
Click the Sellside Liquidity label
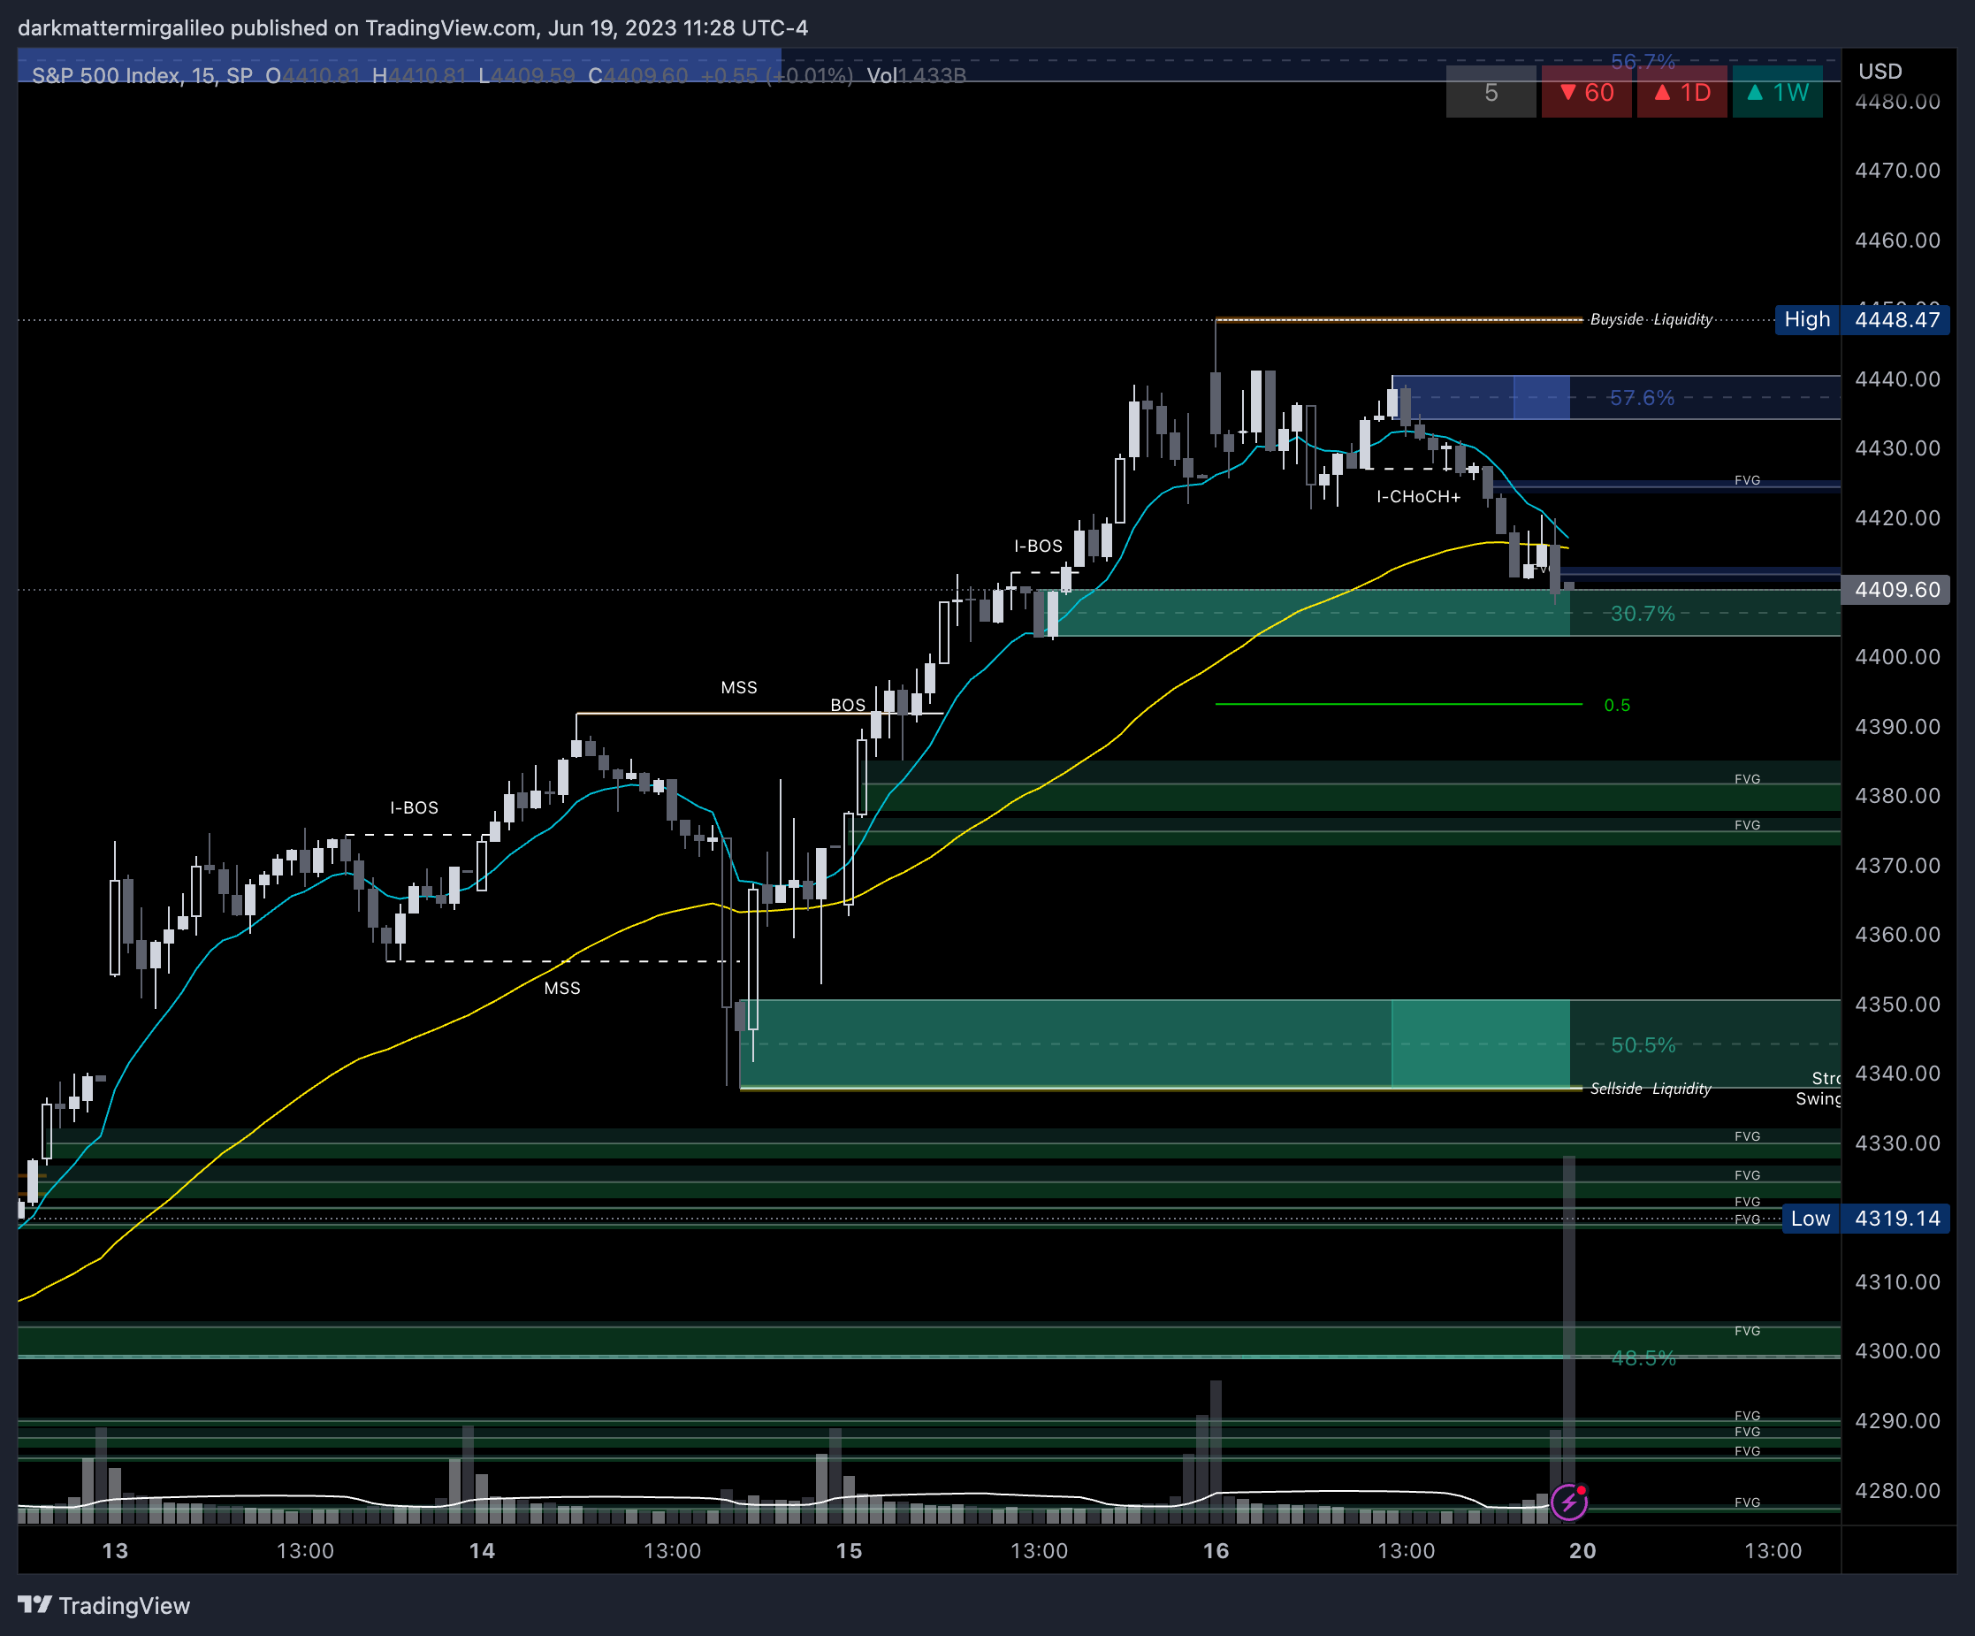[x=1651, y=1089]
